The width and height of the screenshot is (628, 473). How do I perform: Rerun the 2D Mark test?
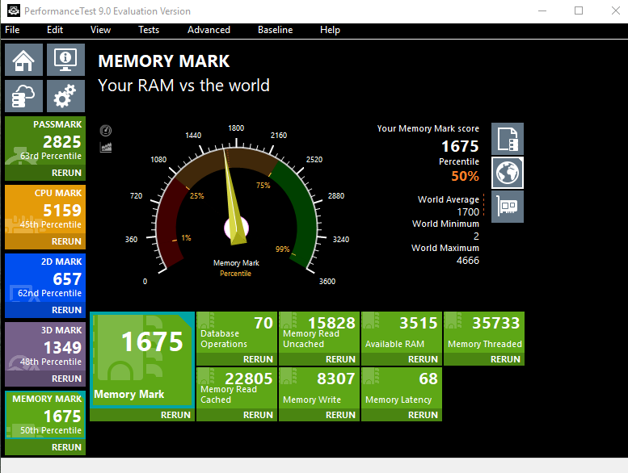[x=66, y=310]
